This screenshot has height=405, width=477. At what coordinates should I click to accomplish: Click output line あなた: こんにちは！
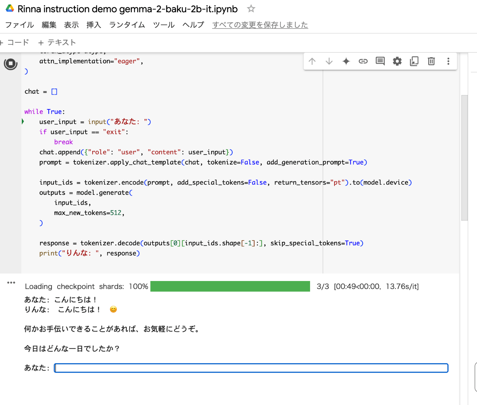pyautogui.click(x=61, y=300)
